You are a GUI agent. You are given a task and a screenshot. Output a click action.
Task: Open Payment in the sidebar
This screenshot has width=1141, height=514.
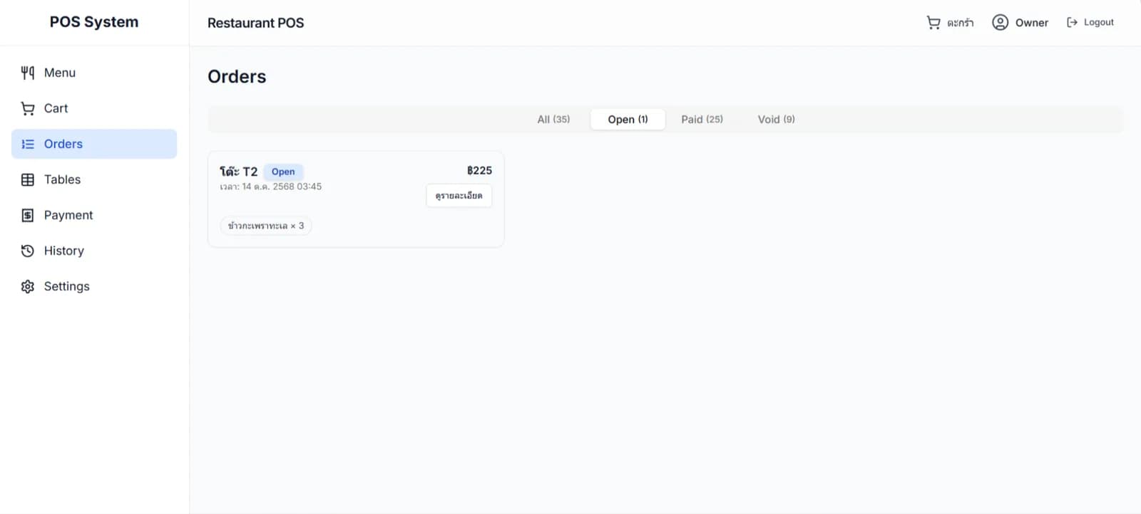click(68, 215)
